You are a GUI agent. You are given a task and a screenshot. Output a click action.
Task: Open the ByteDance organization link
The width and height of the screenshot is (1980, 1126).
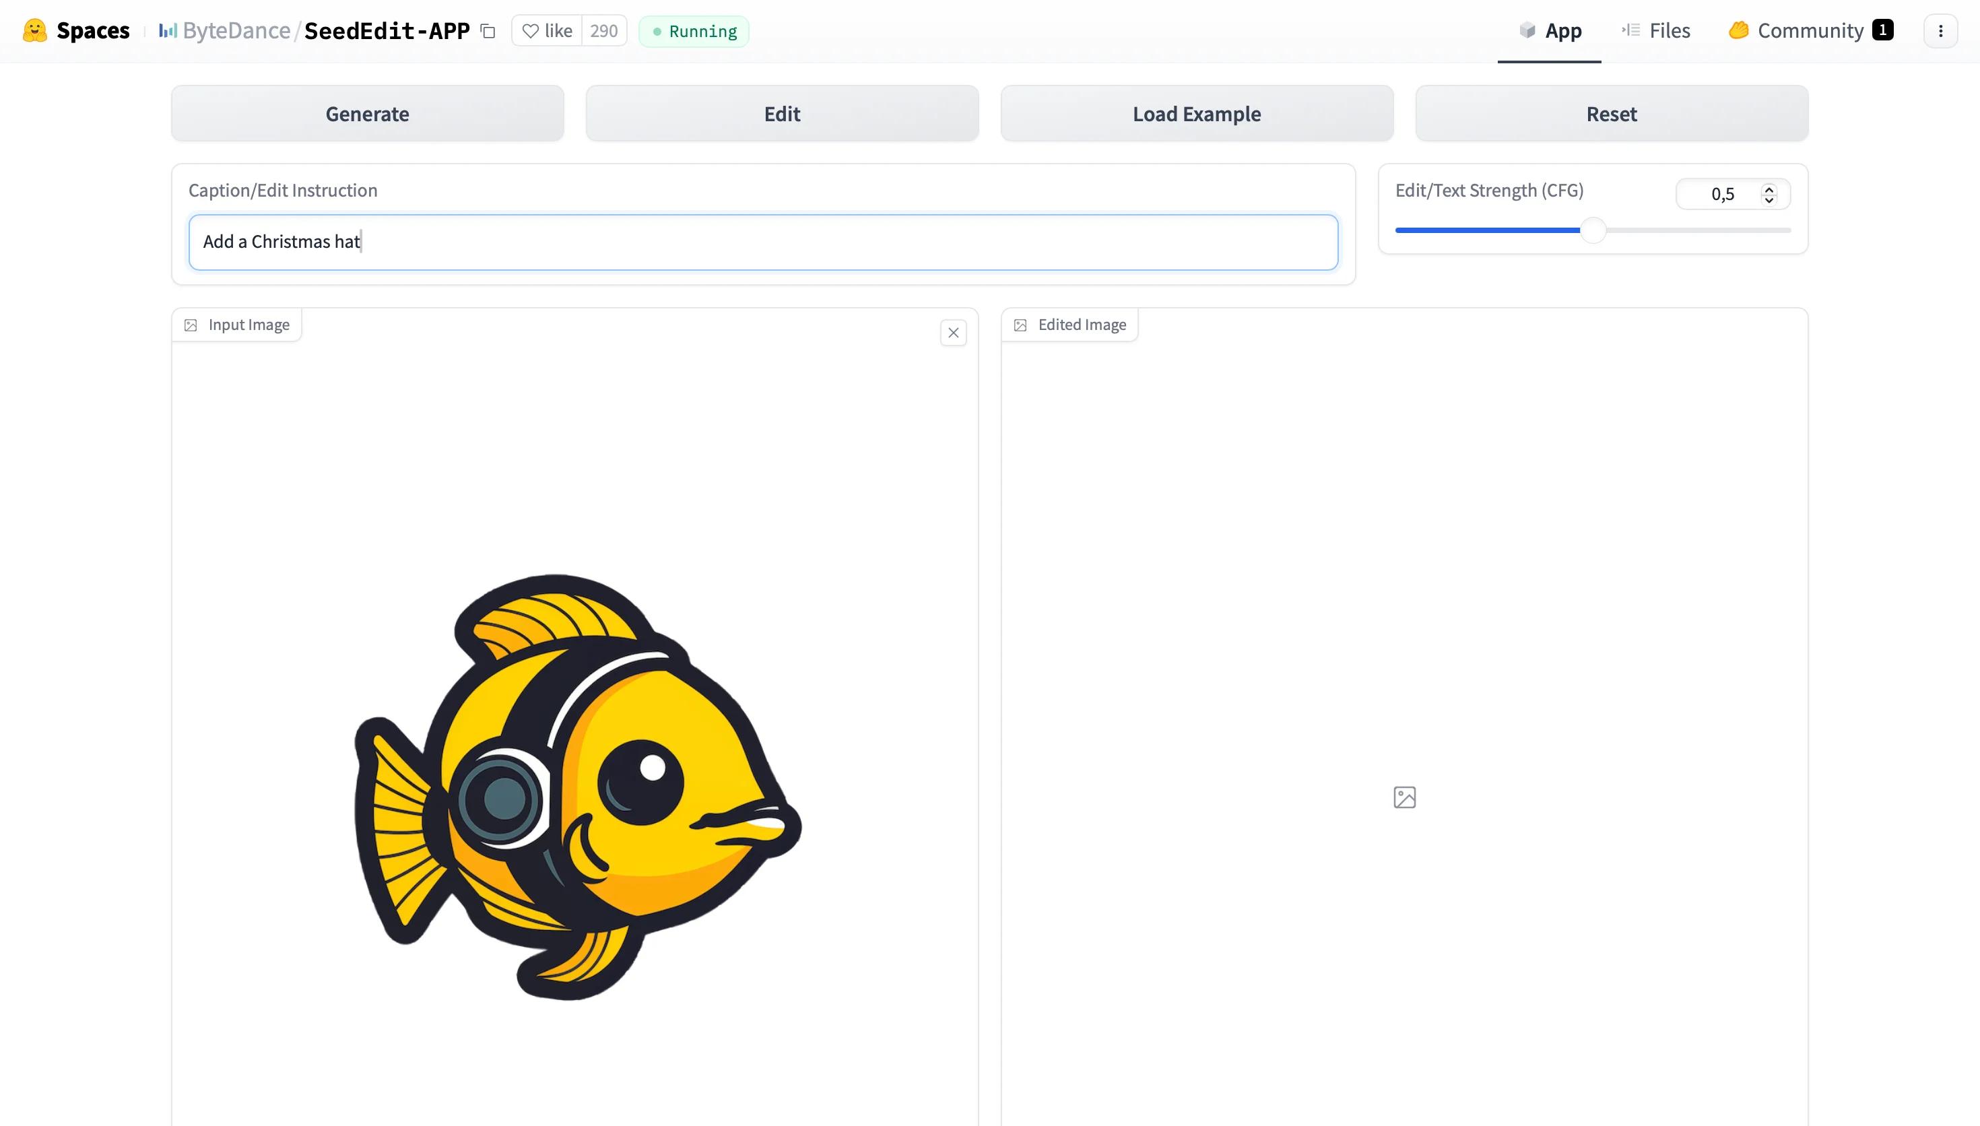236,31
